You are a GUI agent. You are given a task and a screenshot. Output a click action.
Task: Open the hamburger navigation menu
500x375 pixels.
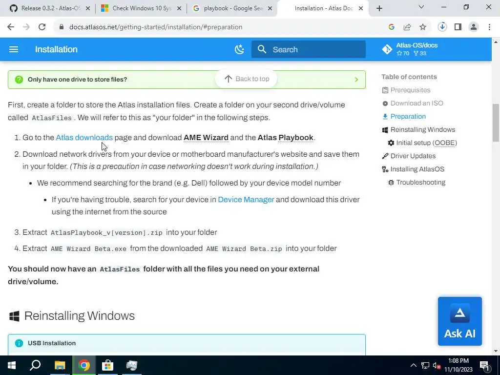coord(13,49)
